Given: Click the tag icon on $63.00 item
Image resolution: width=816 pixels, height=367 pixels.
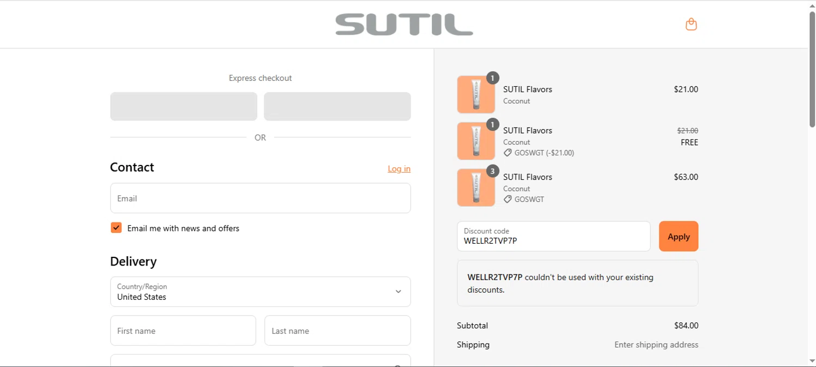Looking at the screenshot, I should pyautogui.click(x=508, y=199).
